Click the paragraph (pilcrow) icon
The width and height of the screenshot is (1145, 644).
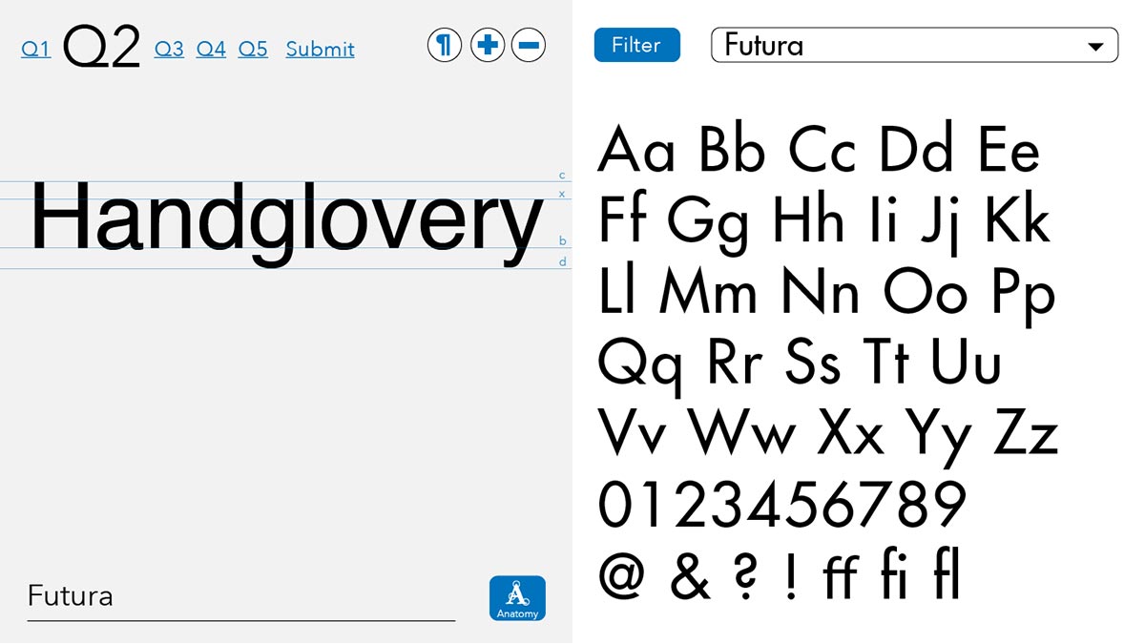(445, 45)
